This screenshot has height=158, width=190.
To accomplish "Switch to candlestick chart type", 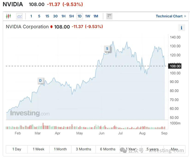I will pos(9,16).
